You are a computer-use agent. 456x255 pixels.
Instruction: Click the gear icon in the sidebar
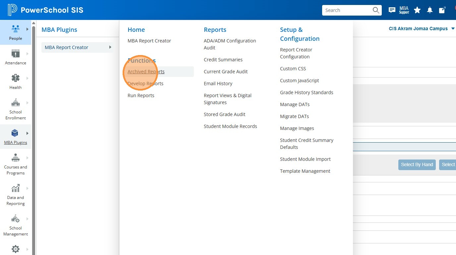(16, 249)
